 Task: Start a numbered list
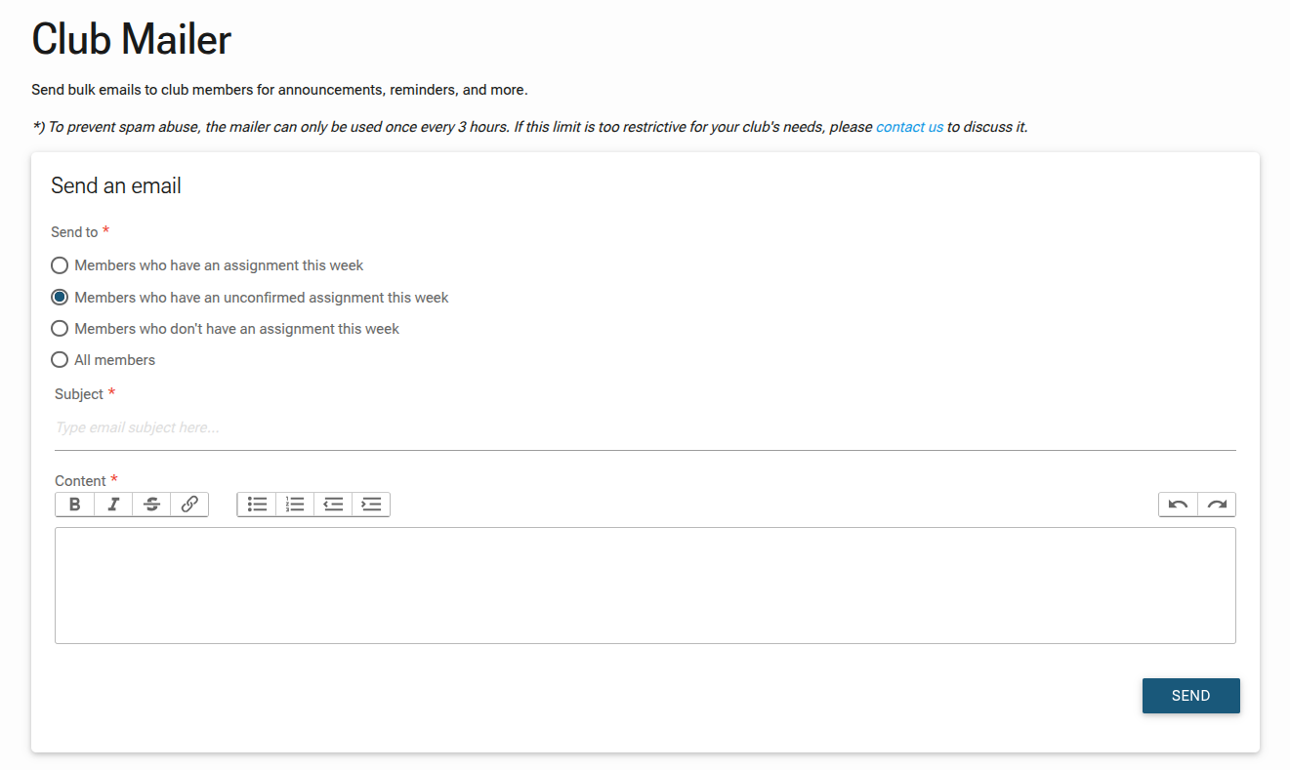tap(295, 505)
